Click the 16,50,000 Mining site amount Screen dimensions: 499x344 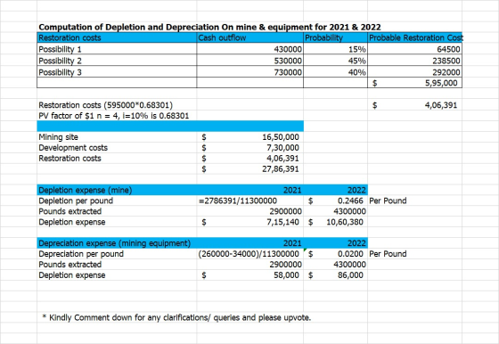coord(281,137)
